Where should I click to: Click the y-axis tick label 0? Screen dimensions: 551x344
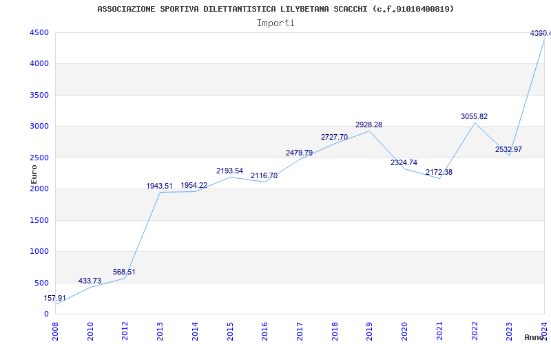tap(47, 314)
